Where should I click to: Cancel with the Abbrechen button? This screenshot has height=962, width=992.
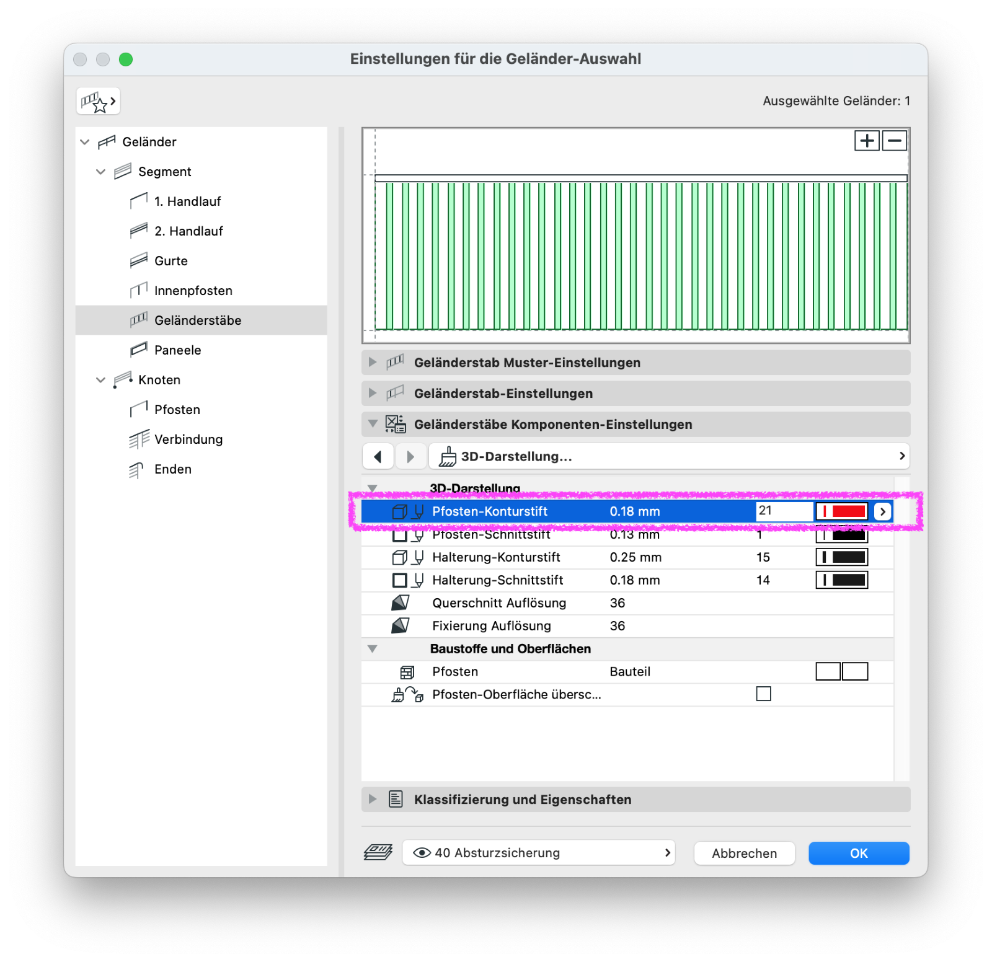744,853
